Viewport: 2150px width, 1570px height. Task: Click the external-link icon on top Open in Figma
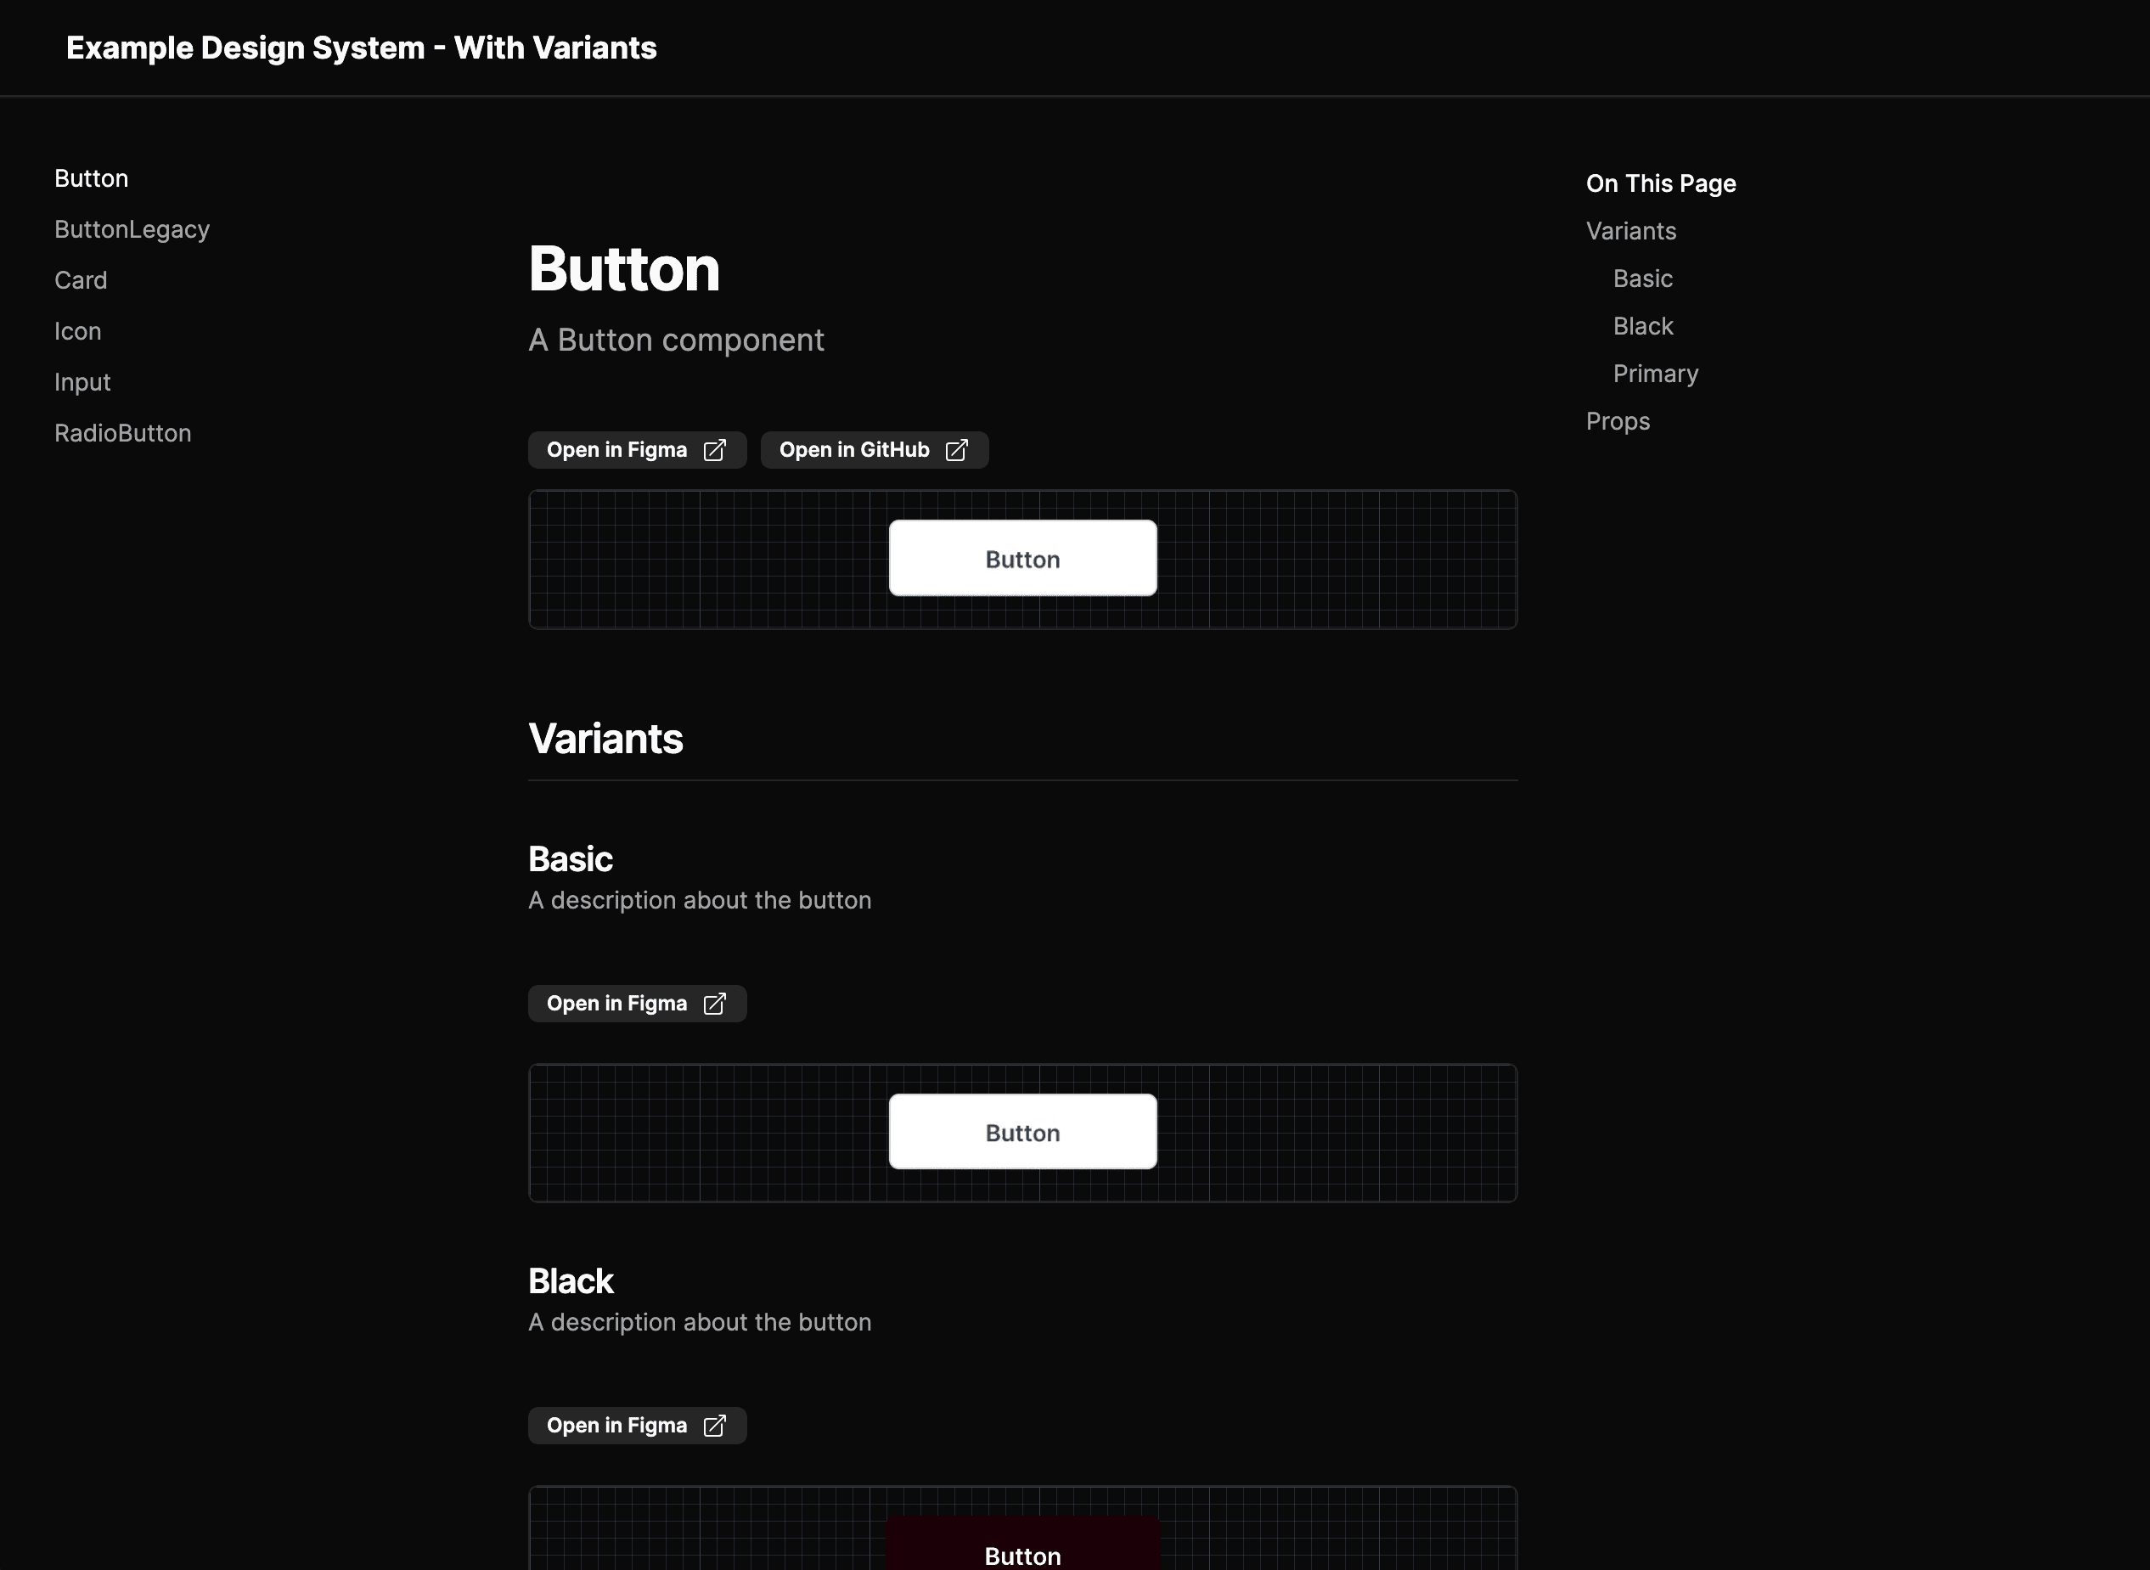coord(714,449)
